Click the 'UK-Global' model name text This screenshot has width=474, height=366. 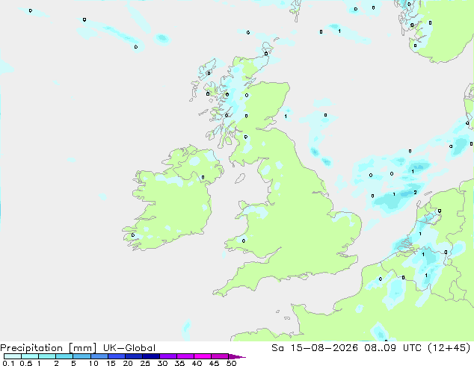[x=129, y=348]
